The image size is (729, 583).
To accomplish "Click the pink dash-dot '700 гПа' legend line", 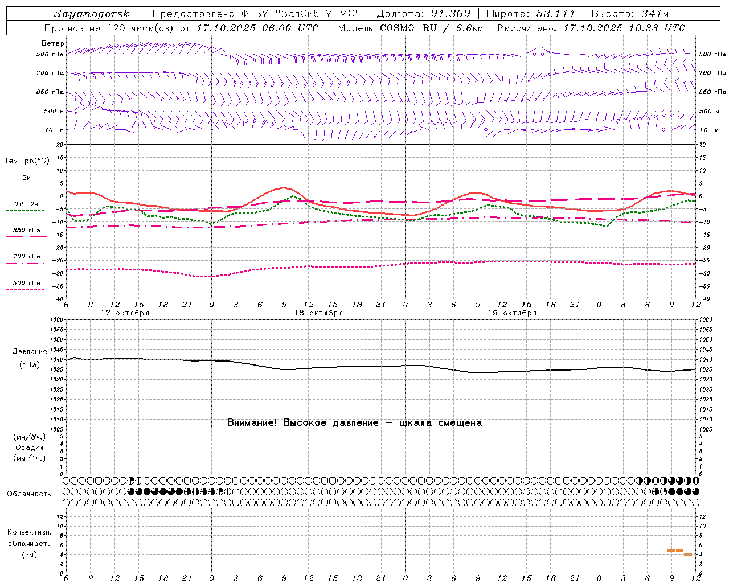I will pyautogui.click(x=26, y=263).
